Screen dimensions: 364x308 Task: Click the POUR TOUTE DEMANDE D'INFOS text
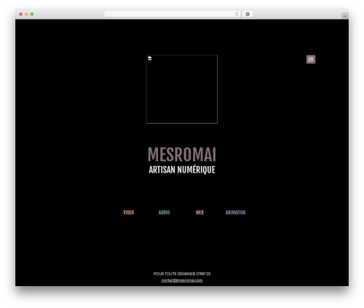(x=182, y=274)
